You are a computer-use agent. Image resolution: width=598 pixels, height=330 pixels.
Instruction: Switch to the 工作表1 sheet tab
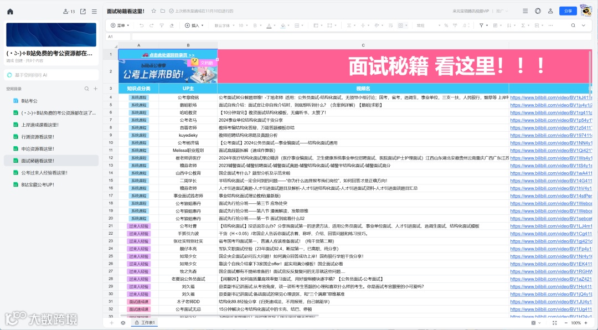pyautogui.click(x=145, y=323)
